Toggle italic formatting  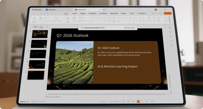95,21
